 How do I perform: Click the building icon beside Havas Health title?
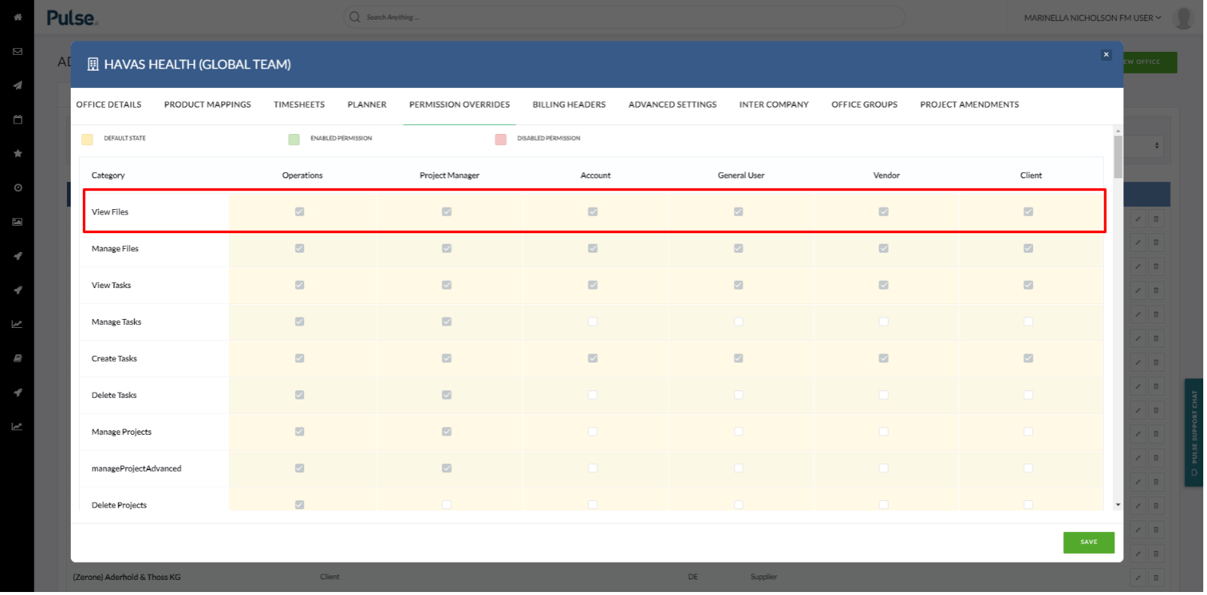[93, 65]
